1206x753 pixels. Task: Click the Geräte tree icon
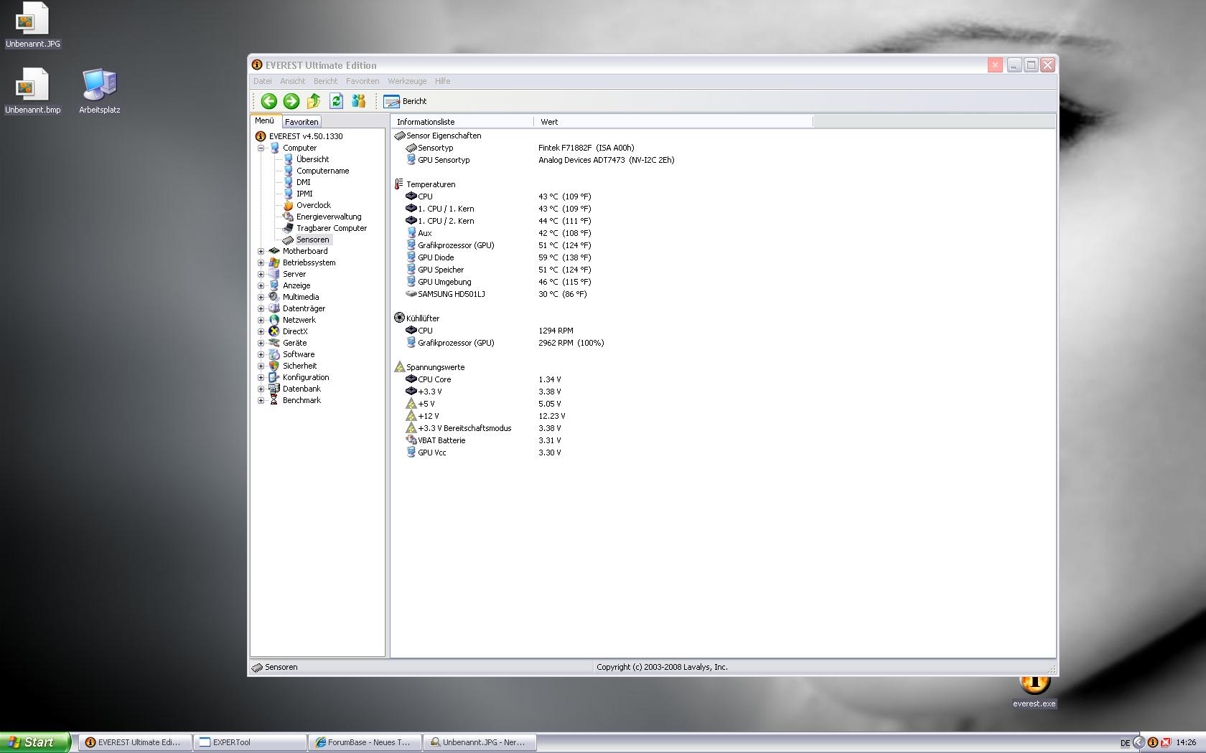tap(274, 343)
